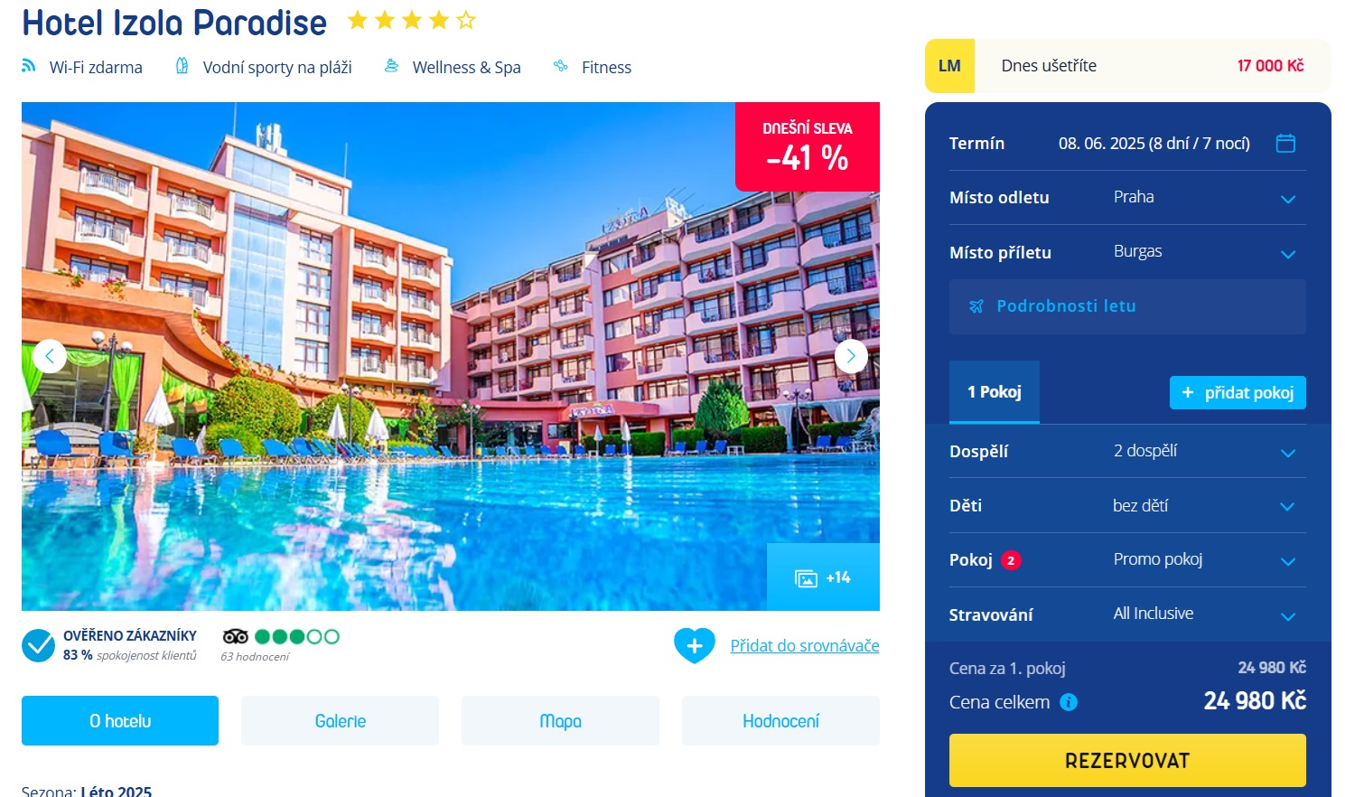1345x797 pixels.
Task: Select the Promo pokoj room type dropdown
Action: click(1127, 560)
